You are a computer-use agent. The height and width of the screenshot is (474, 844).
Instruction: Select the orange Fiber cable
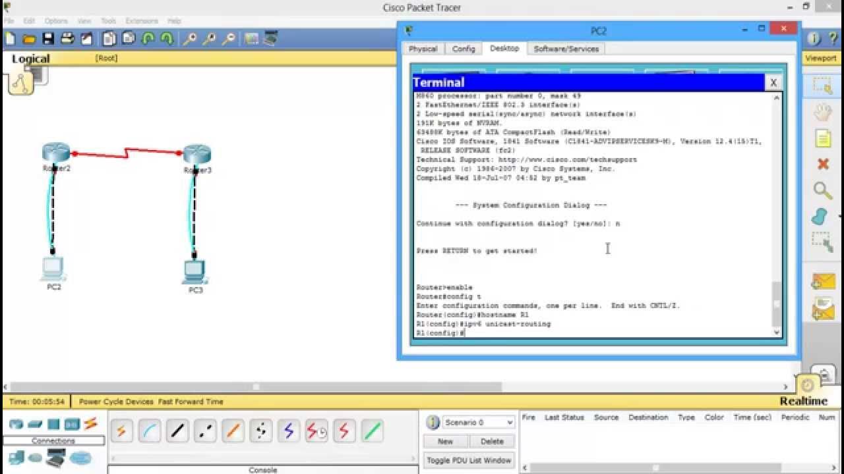233,431
